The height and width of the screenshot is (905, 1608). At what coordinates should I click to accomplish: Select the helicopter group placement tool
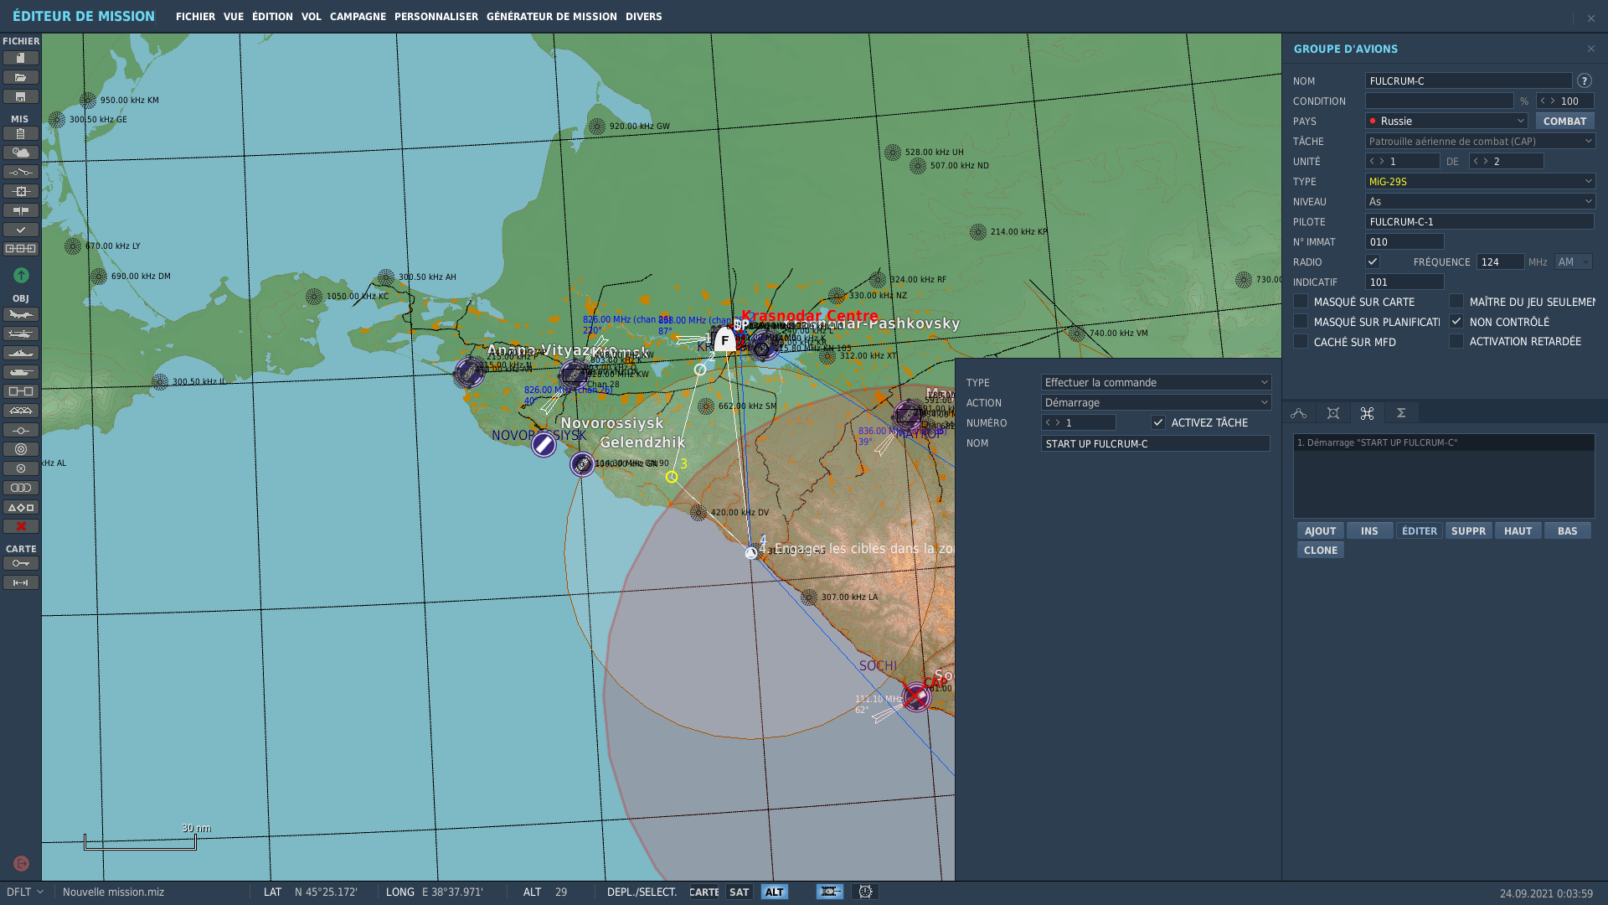(x=21, y=334)
